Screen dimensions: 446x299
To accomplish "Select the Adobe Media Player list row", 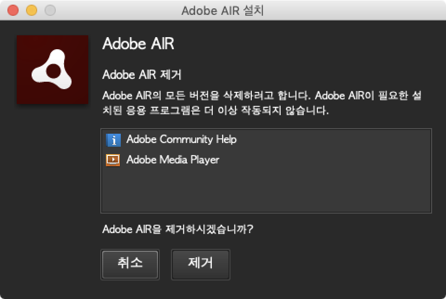I will coord(266,160).
